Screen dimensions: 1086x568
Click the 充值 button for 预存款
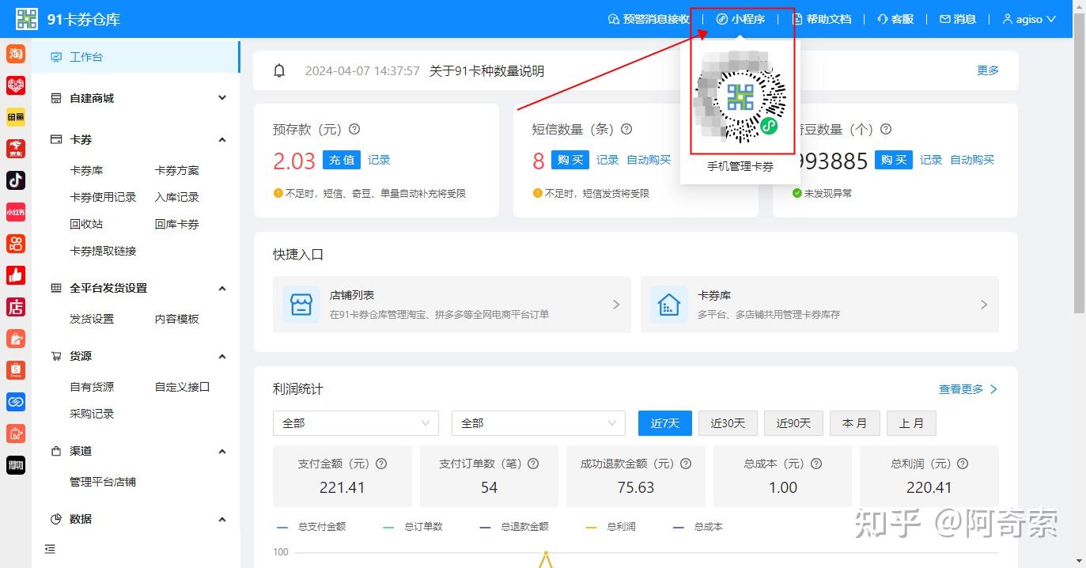341,159
